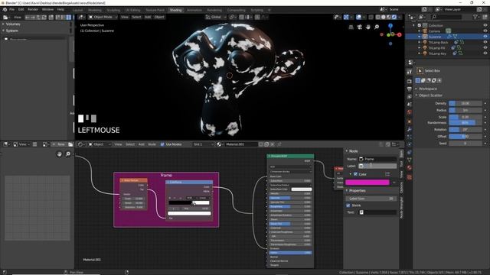
Task: Click the Seed value field
Action: 465,144
